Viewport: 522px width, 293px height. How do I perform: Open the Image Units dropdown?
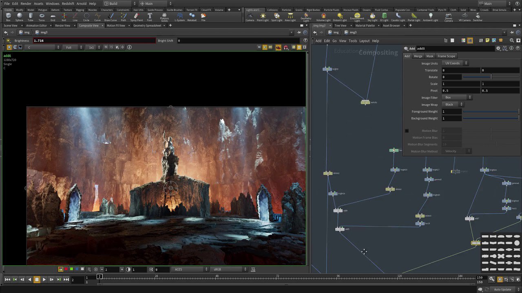455,63
